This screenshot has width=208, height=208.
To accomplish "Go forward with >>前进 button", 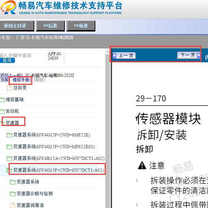I will click(x=81, y=26).
